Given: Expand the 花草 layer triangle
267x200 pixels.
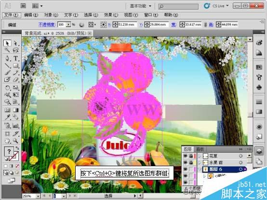Looking at the screenshot, I should pyautogui.click(x=200, y=156).
